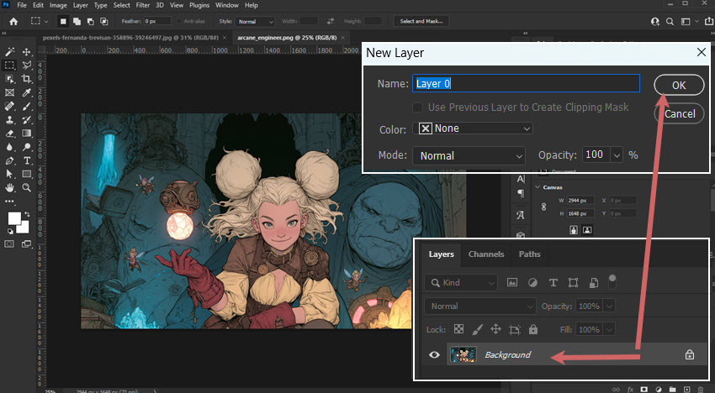Click the Home icon in options bar
The width and height of the screenshot is (715, 393).
13,21
